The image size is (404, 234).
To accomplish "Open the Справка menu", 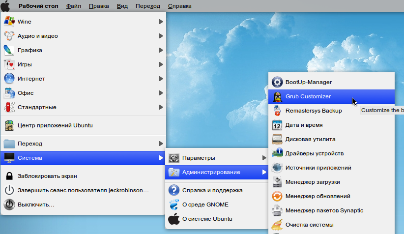I will tap(179, 6).
